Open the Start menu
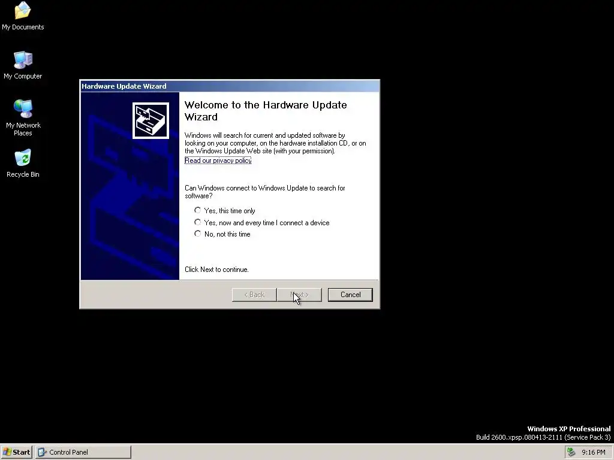614x460 pixels. (16, 452)
